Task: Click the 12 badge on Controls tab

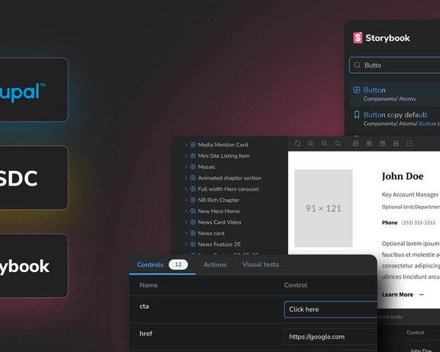Action: (178, 265)
